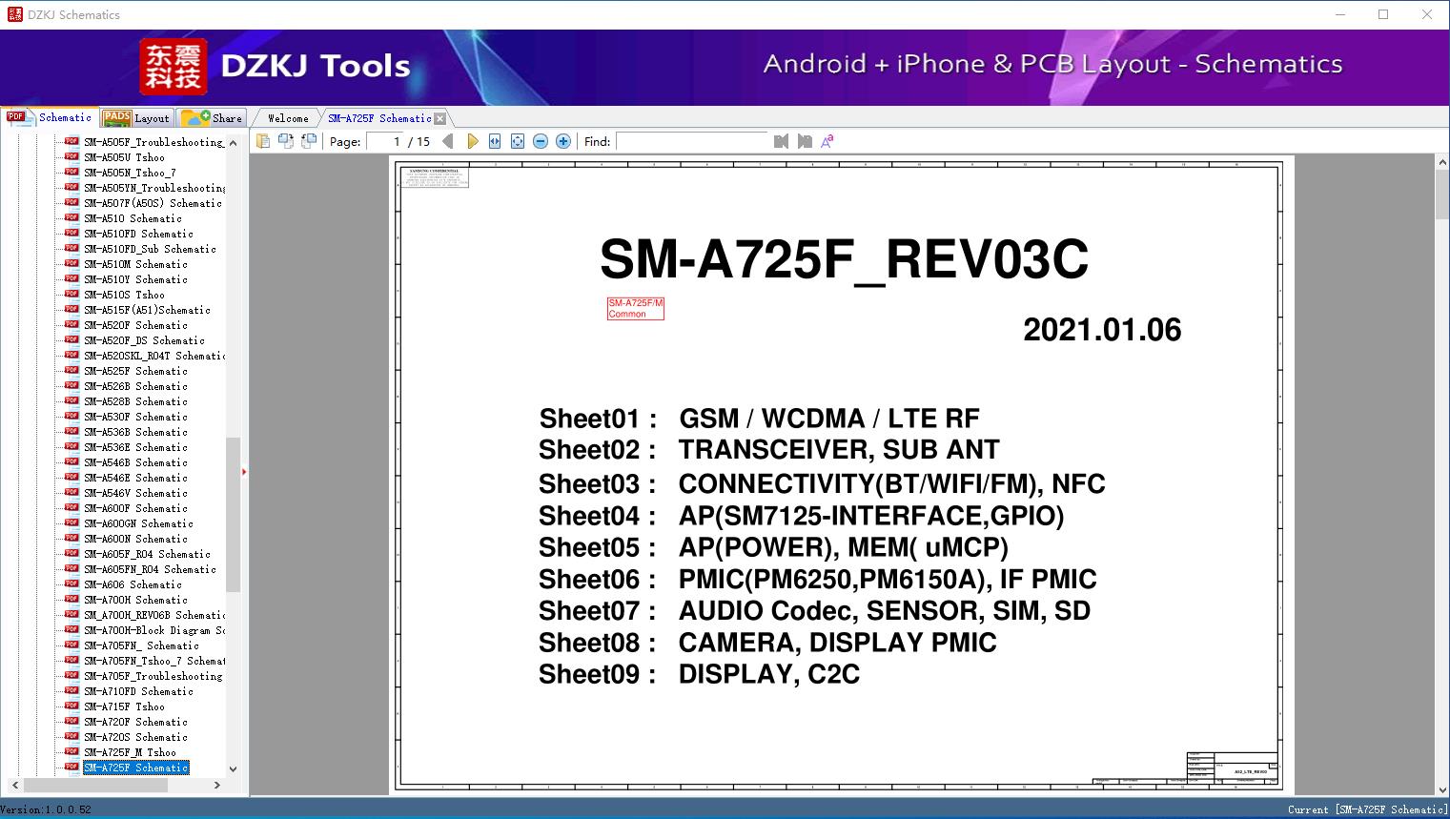
Task: Open SM-A546E Schematic tree item
Action: (x=135, y=478)
